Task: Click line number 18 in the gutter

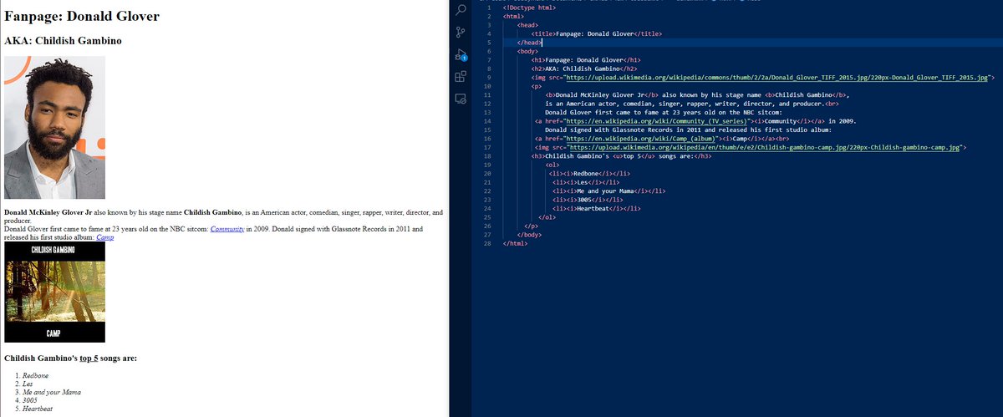Action: [486, 155]
